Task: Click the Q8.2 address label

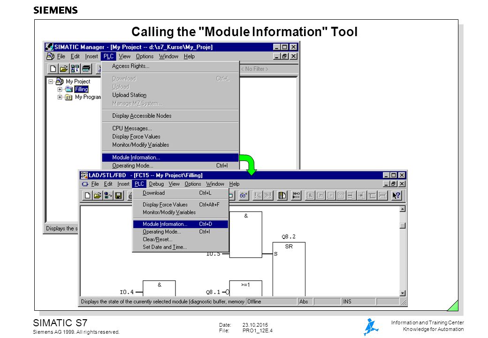Action: click(x=289, y=237)
